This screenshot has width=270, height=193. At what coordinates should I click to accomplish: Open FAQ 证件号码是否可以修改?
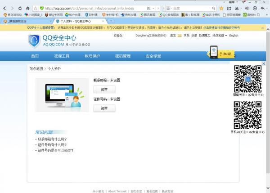(x=55, y=150)
